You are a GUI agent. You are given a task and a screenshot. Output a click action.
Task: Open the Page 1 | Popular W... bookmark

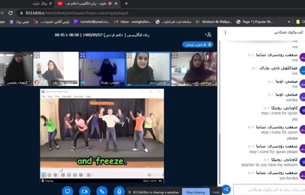[255, 22]
